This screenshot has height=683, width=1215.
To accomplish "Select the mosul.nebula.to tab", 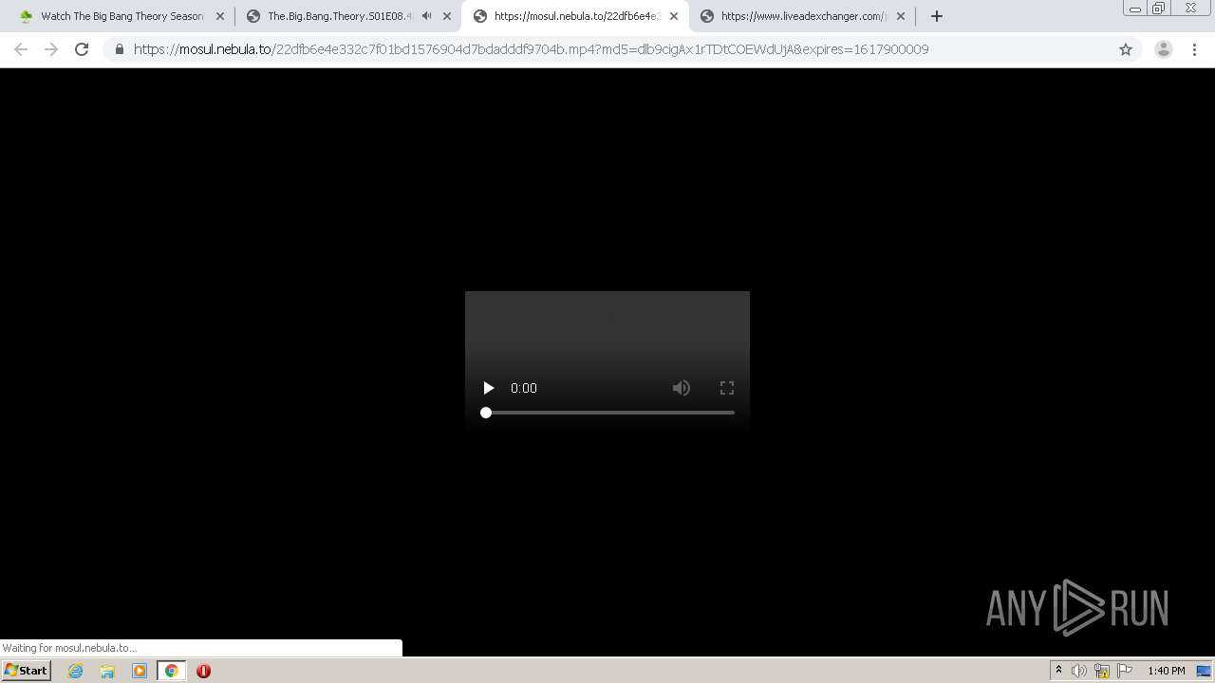I will [x=575, y=16].
